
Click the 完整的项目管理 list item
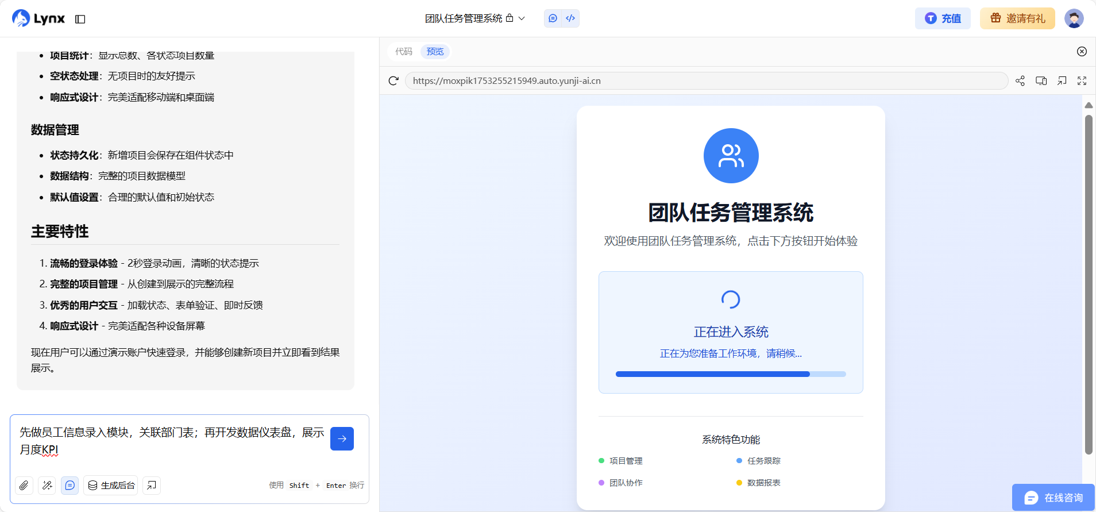coord(142,284)
